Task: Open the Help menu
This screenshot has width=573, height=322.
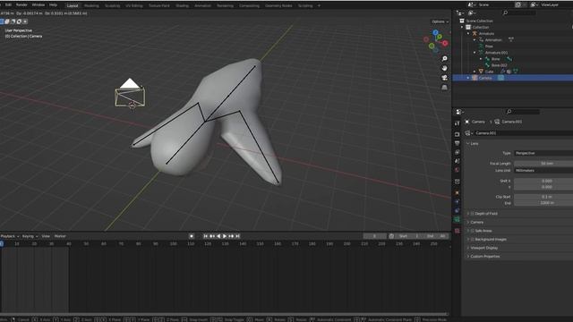Action: pos(53,4)
